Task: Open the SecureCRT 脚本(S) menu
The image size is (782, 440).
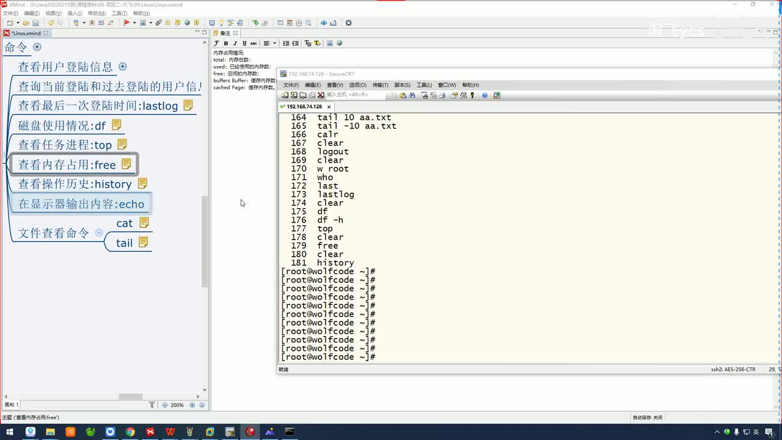Action: 402,85
